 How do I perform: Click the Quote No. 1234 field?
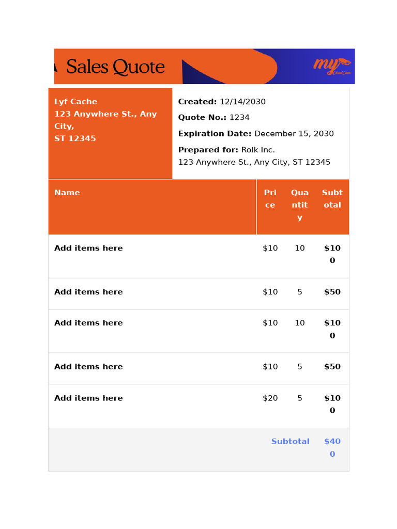(x=213, y=117)
